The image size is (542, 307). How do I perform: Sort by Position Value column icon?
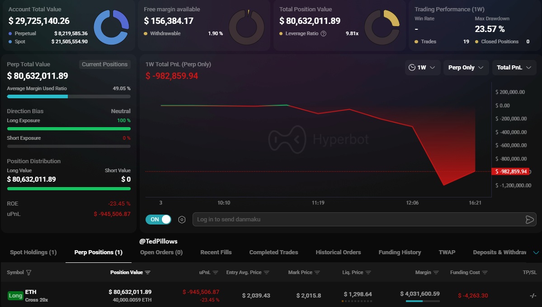tap(148, 273)
